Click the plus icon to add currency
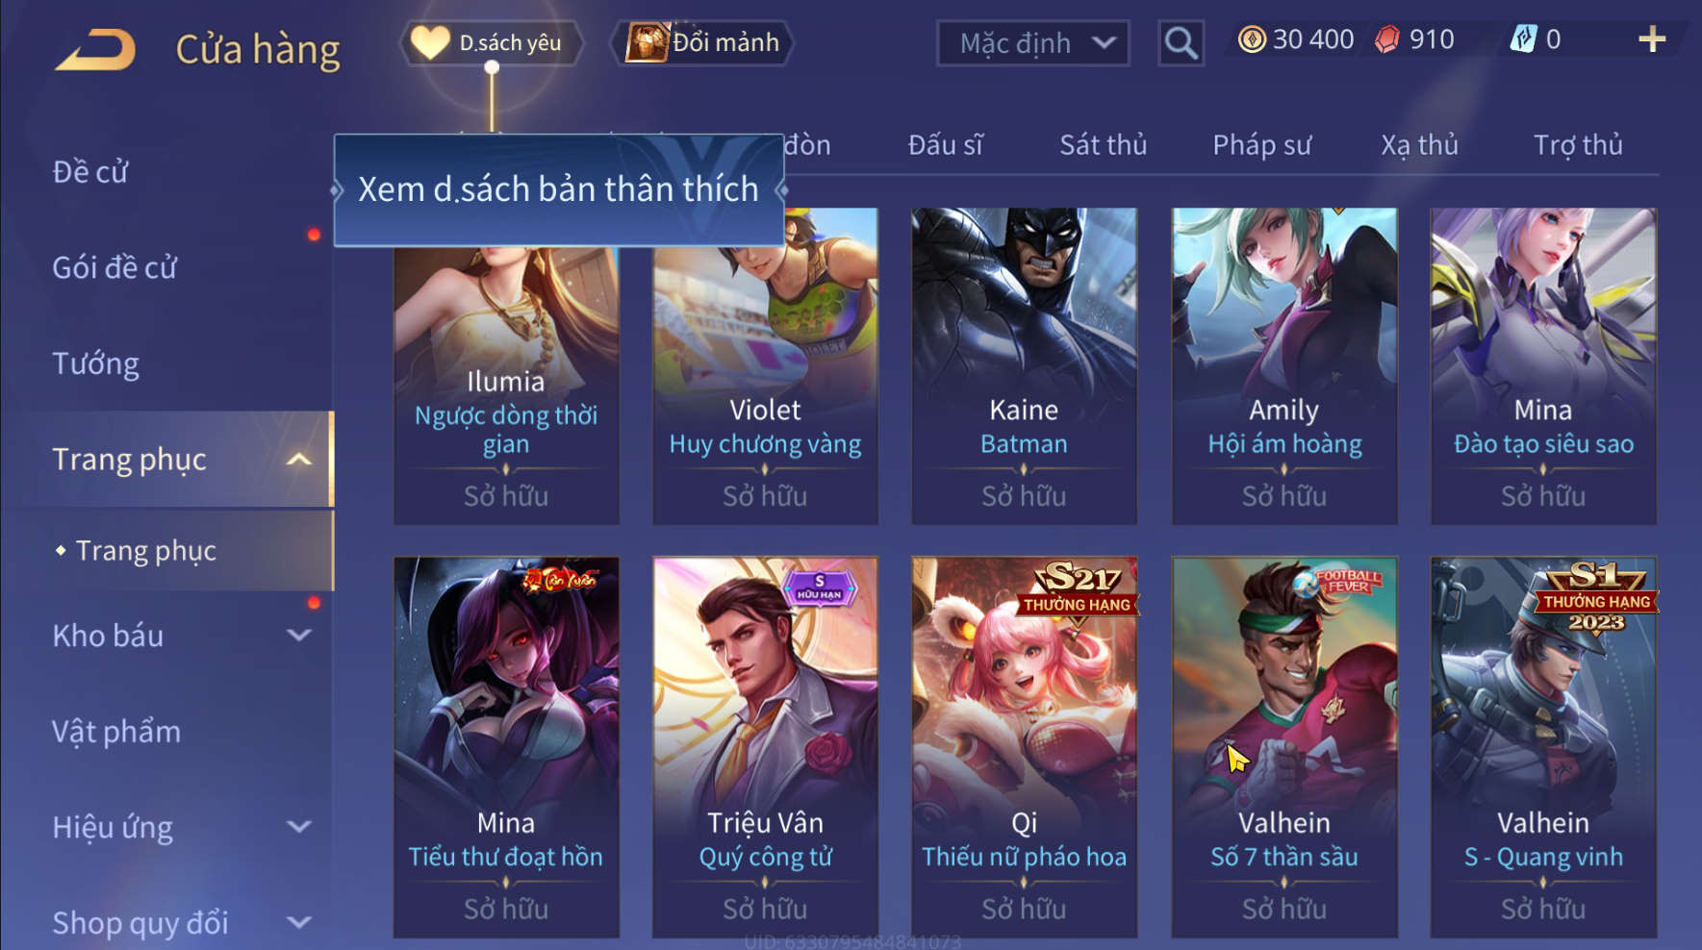Screen dimensions: 1702x950 pyautogui.click(x=1652, y=39)
